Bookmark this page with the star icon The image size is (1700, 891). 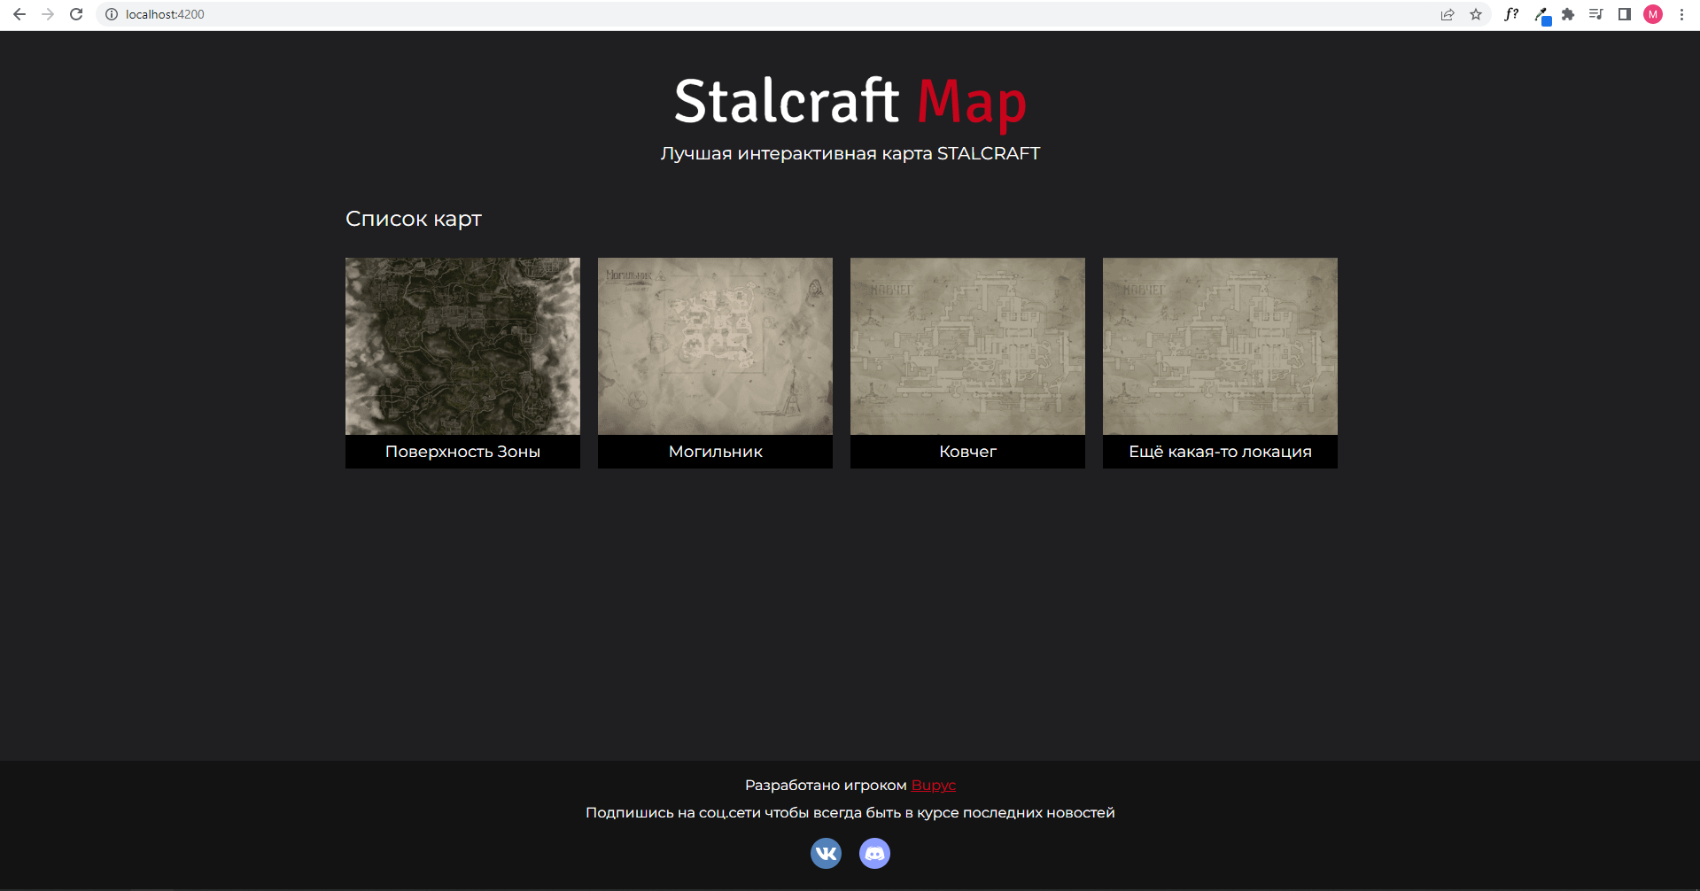tap(1476, 14)
